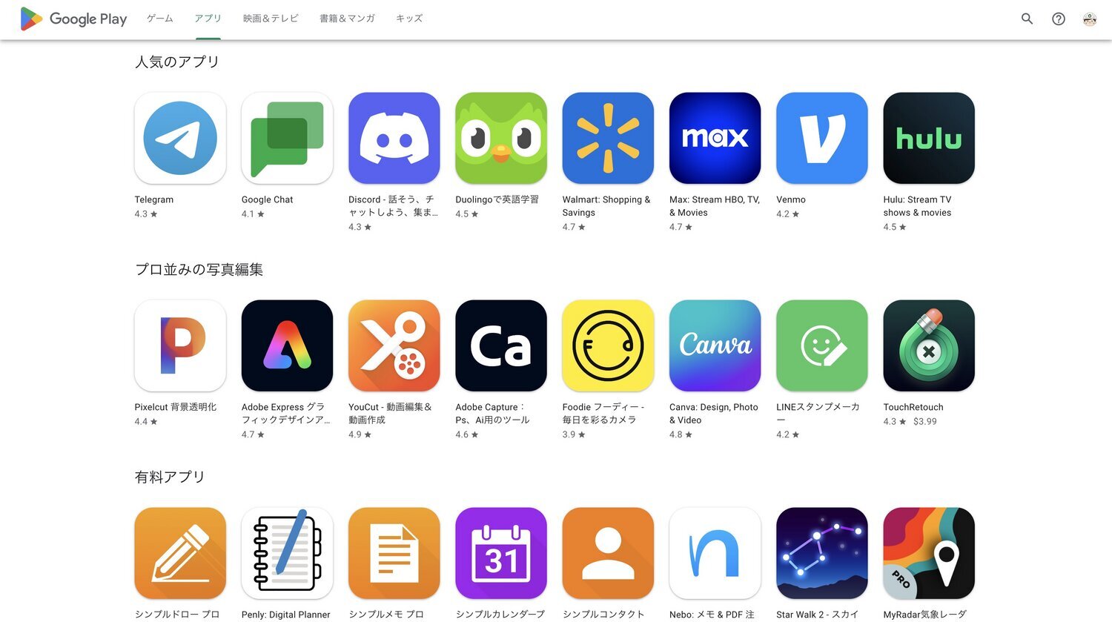
Task: Open the Duolingo owl app icon
Action: [x=501, y=138]
